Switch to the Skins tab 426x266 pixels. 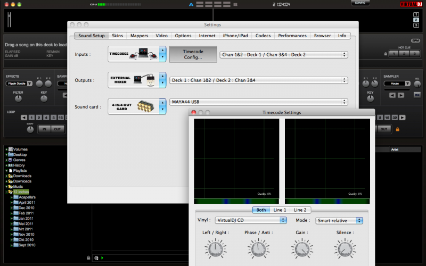[x=117, y=36]
